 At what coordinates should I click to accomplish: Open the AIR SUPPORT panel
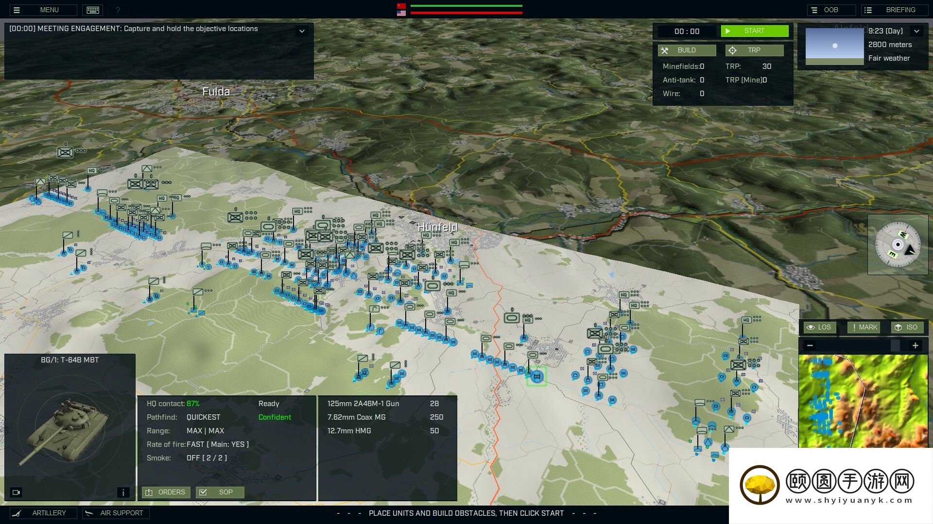116,513
